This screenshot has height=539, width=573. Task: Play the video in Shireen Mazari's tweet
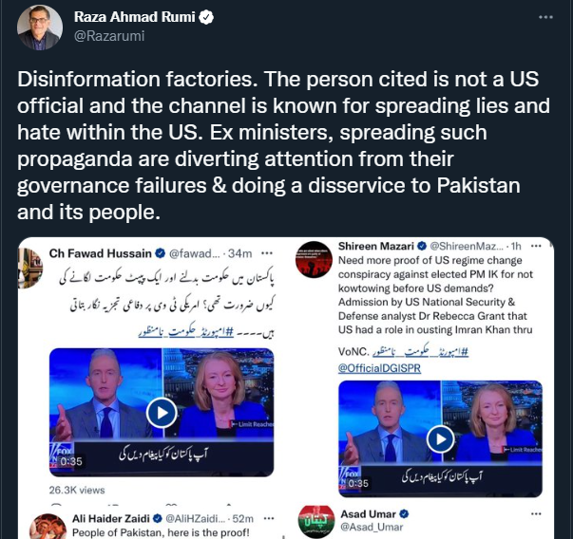(x=441, y=439)
